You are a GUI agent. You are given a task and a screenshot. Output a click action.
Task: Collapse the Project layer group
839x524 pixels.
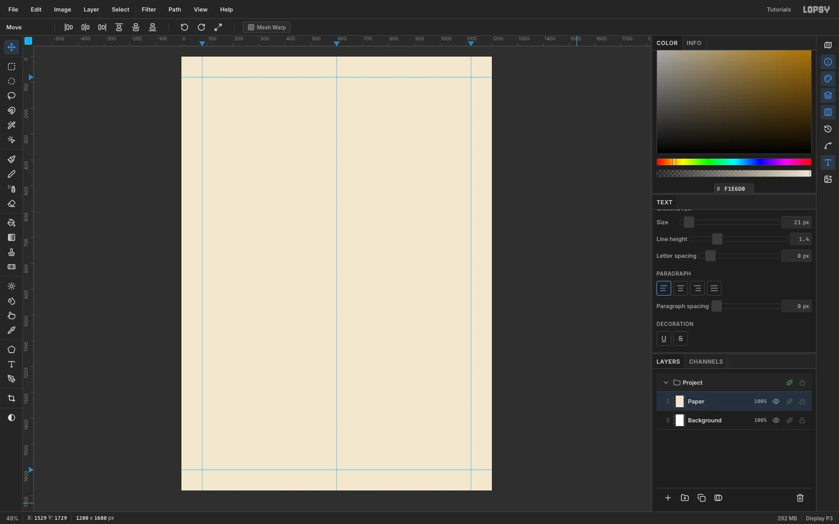(666, 383)
